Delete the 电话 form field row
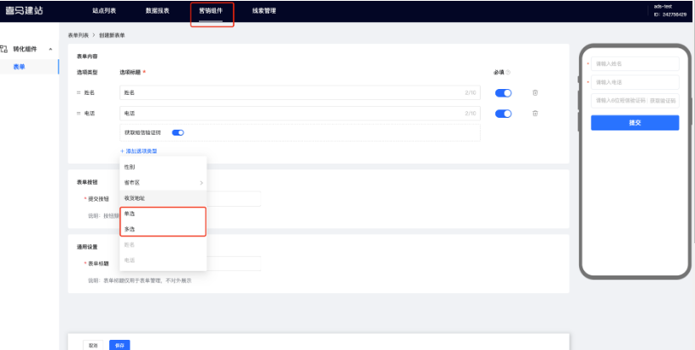The height and width of the screenshot is (350, 695). click(535, 114)
